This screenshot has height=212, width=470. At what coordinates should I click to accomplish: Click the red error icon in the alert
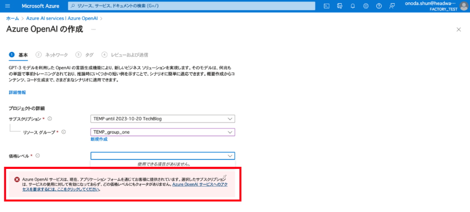pyautogui.click(x=17, y=180)
